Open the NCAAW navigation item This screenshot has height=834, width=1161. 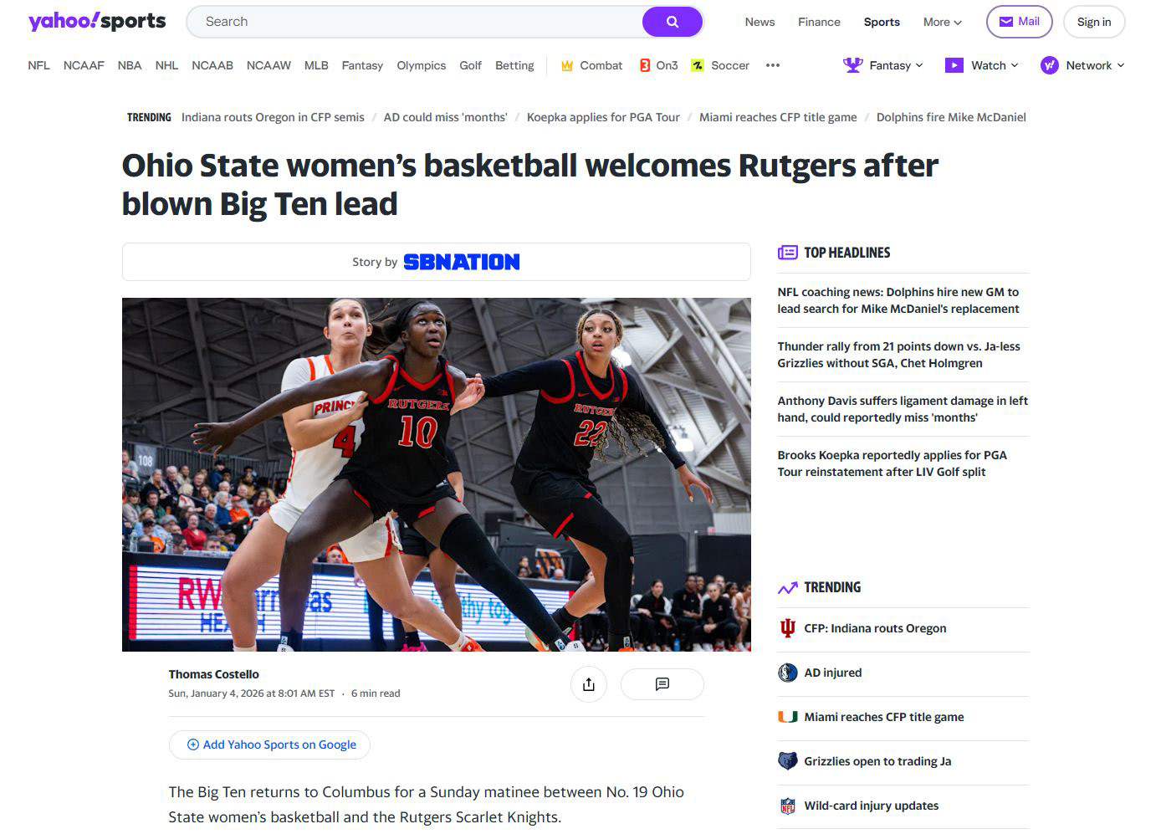click(x=269, y=65)
